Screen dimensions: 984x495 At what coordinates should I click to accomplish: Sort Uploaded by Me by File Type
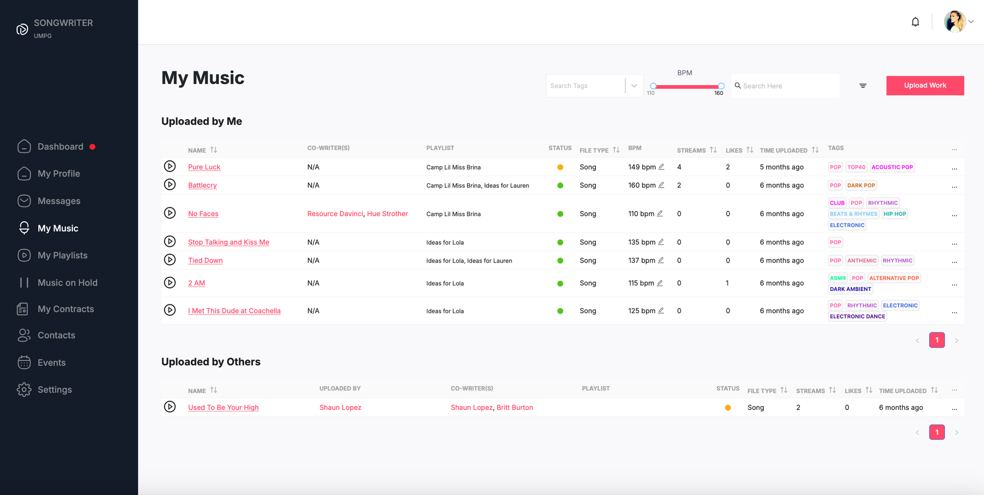pos(616,150)
